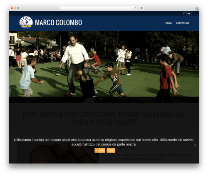This screenshot has width=208, height=176.
Task: Minimize the window with yellow button
Action: [x=15, y=8]
